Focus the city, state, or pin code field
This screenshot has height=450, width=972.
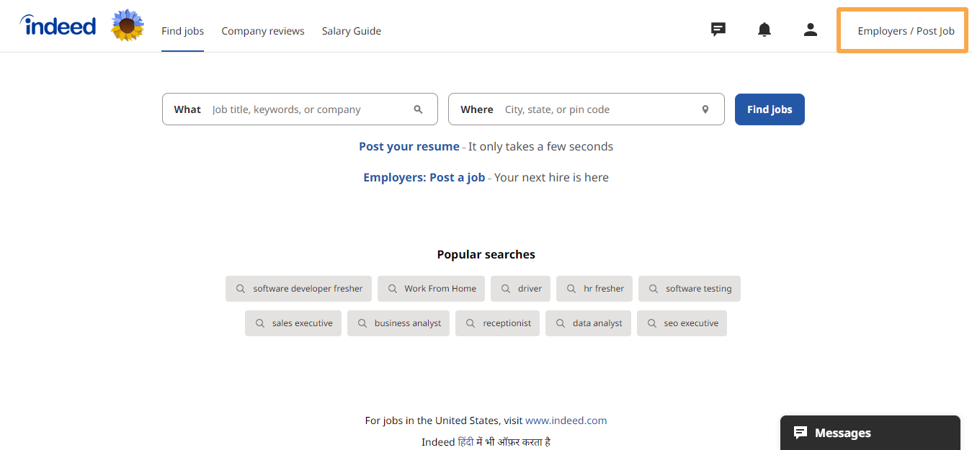click(598, 109)
